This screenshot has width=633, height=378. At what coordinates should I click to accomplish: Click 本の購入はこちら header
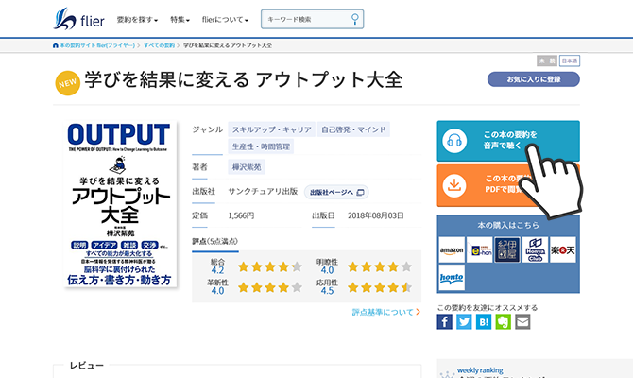tap(508, 225)
